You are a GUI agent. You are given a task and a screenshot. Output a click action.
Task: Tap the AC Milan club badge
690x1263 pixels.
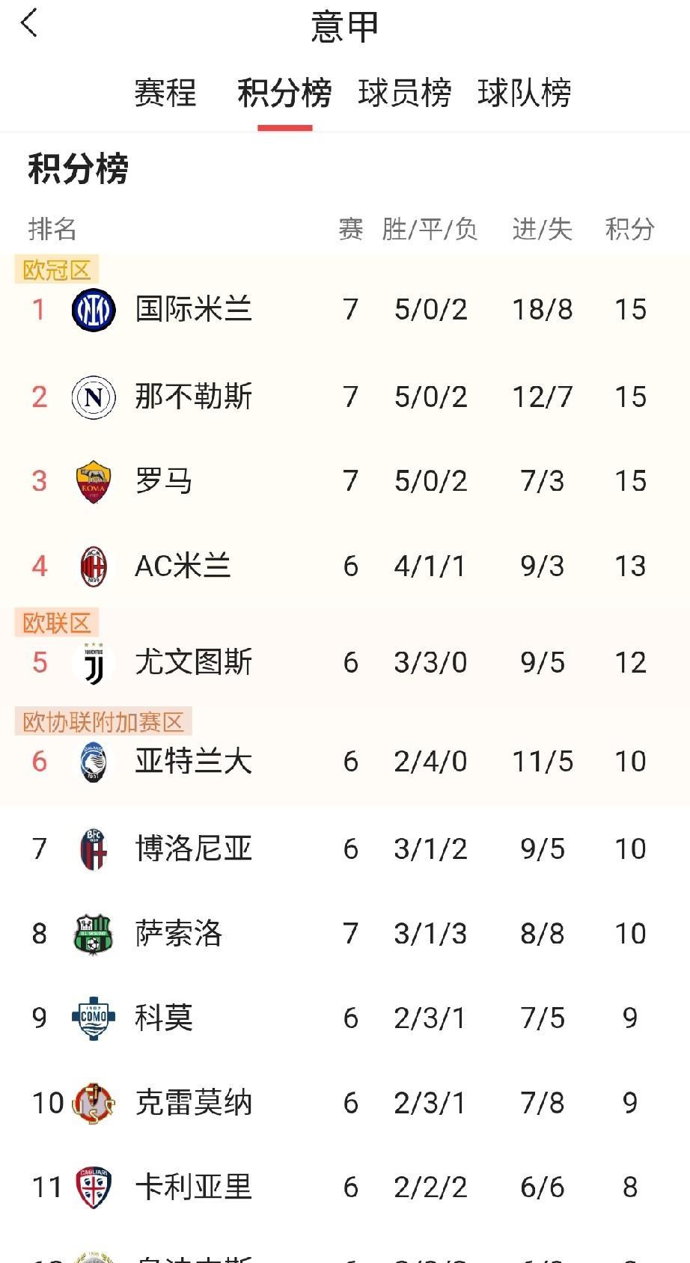click(94, 566)
